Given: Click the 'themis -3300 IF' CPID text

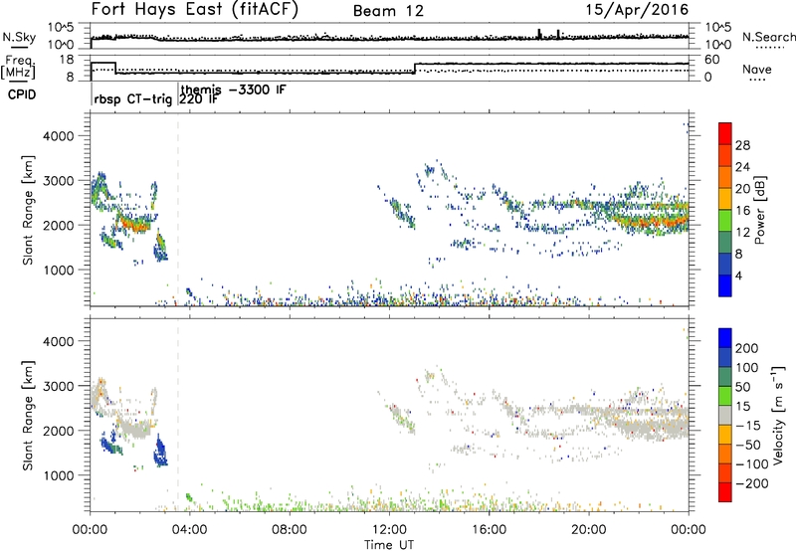Looking at the screenshot, I should [234, 90].
